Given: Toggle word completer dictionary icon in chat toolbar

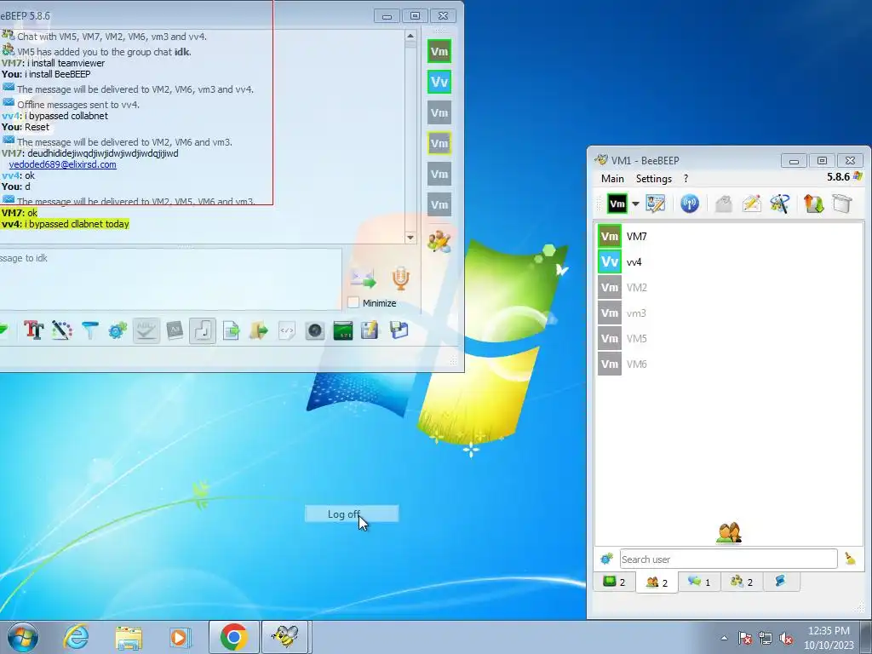Looking at the screenshot, I should (x=175, y=330).
